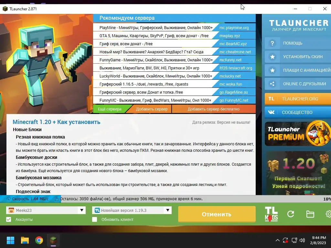Open the mcfunny.net server address
The width and height of the screenshot is (331, 248).
click(x=230, y=60)
